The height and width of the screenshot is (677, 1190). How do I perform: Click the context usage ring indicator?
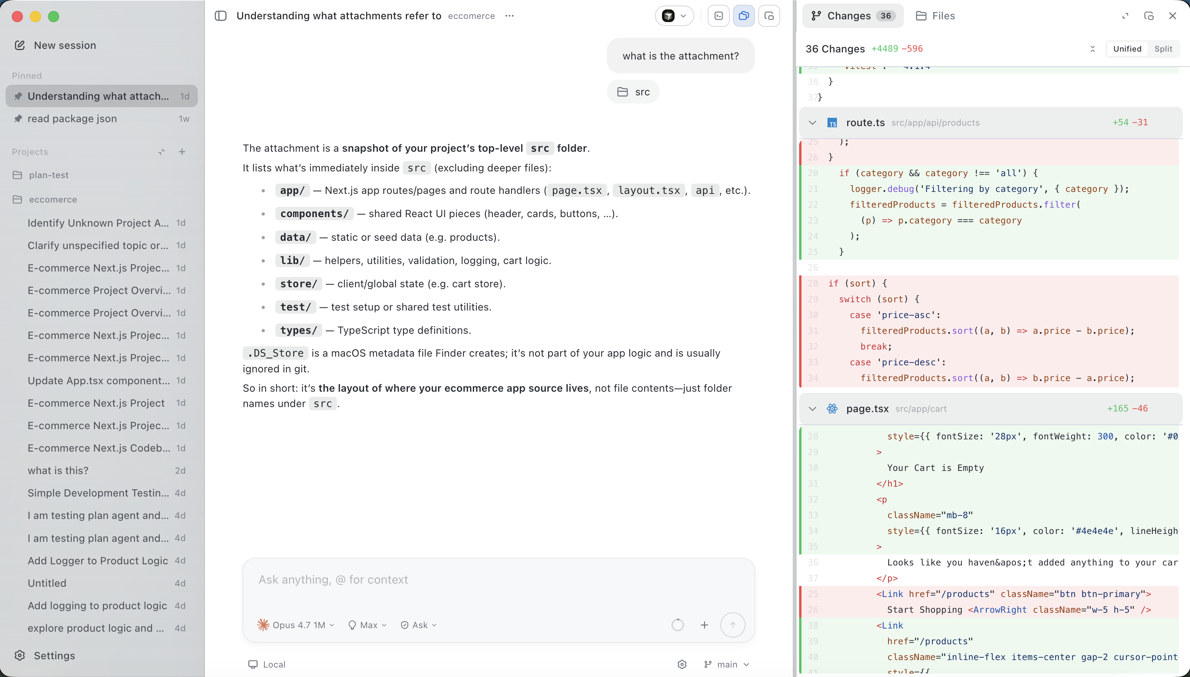coord(678,625)
